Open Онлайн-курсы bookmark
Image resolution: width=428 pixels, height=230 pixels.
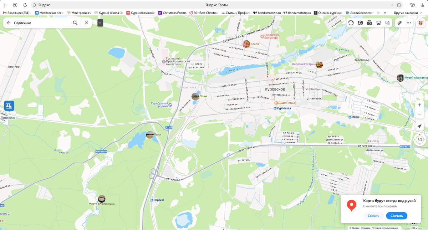tap(328, 13)
